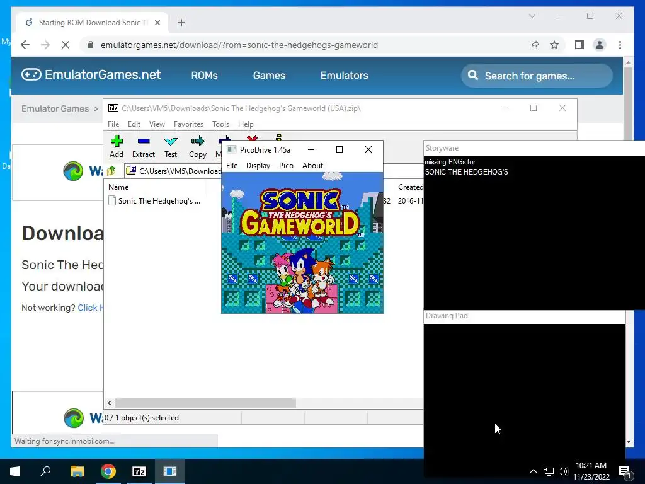The height and width of the screenshot is (484, 645).
Task: Click the Search for games field
Action: point(537,76)
